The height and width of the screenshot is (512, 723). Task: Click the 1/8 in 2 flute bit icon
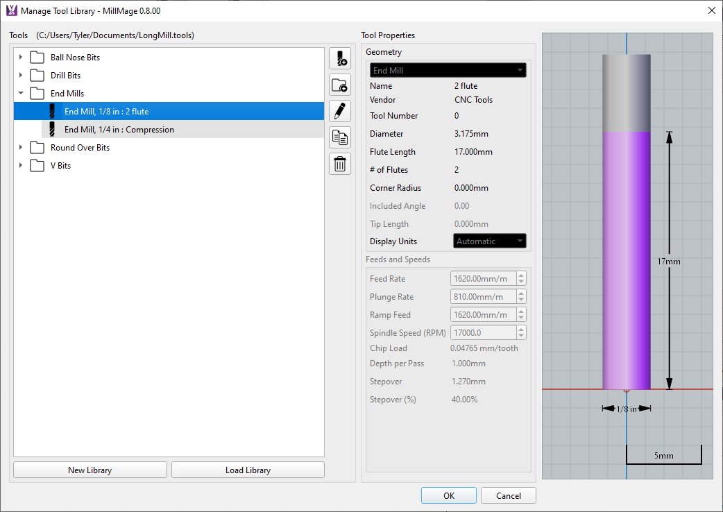(52, 112)
